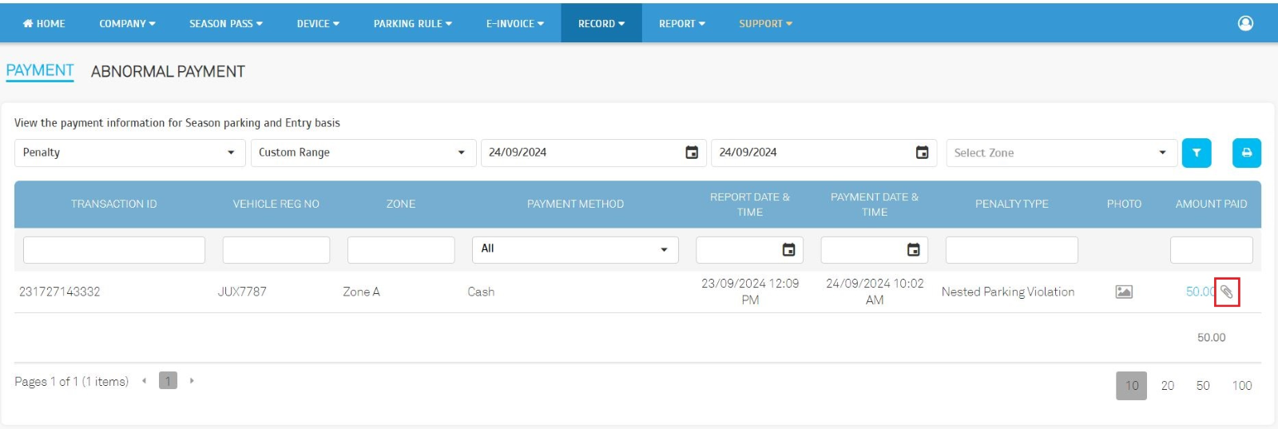Open calendar for start date 24/09/2024
Screen dimensions: 1278x429
coord(692,153)
